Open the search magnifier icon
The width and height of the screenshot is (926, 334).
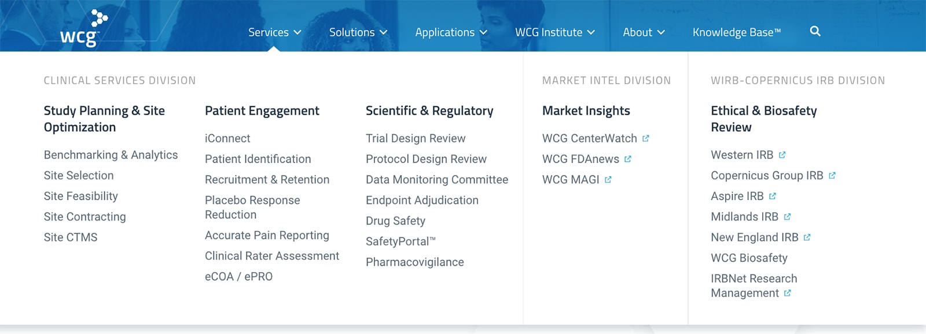pos(815,31)
